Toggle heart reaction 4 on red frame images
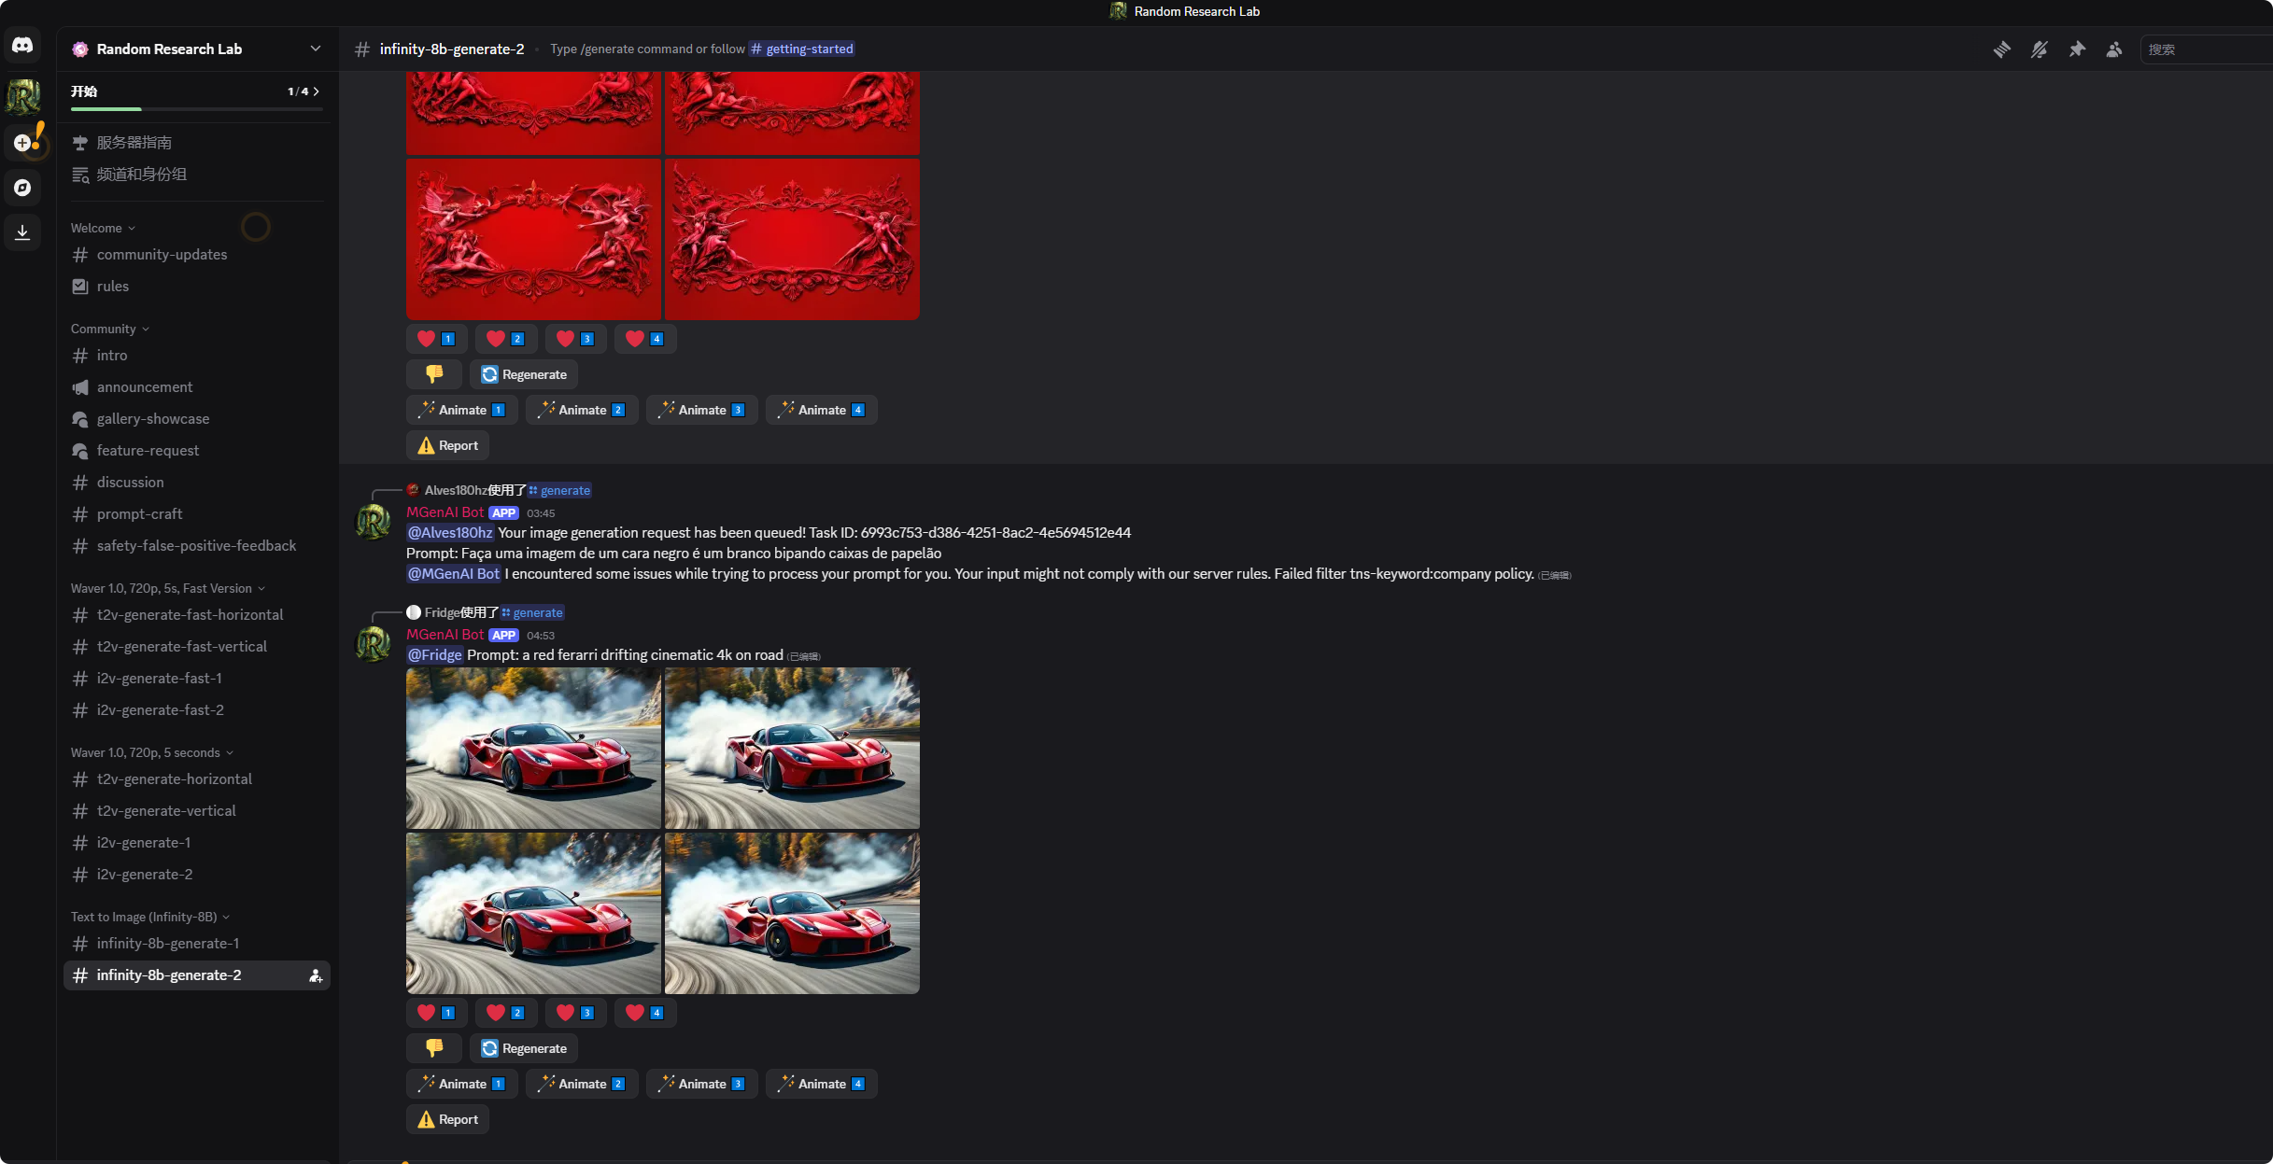Image resolution: width=2273 pixels, height=1164 pixels. tap(644, 339)
